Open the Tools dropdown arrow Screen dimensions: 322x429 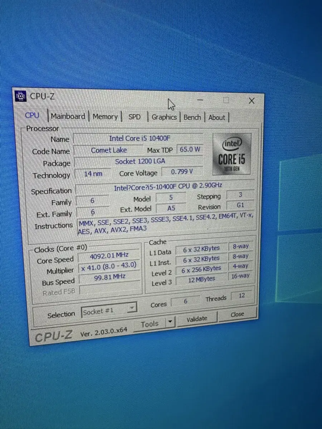(170, 322)
